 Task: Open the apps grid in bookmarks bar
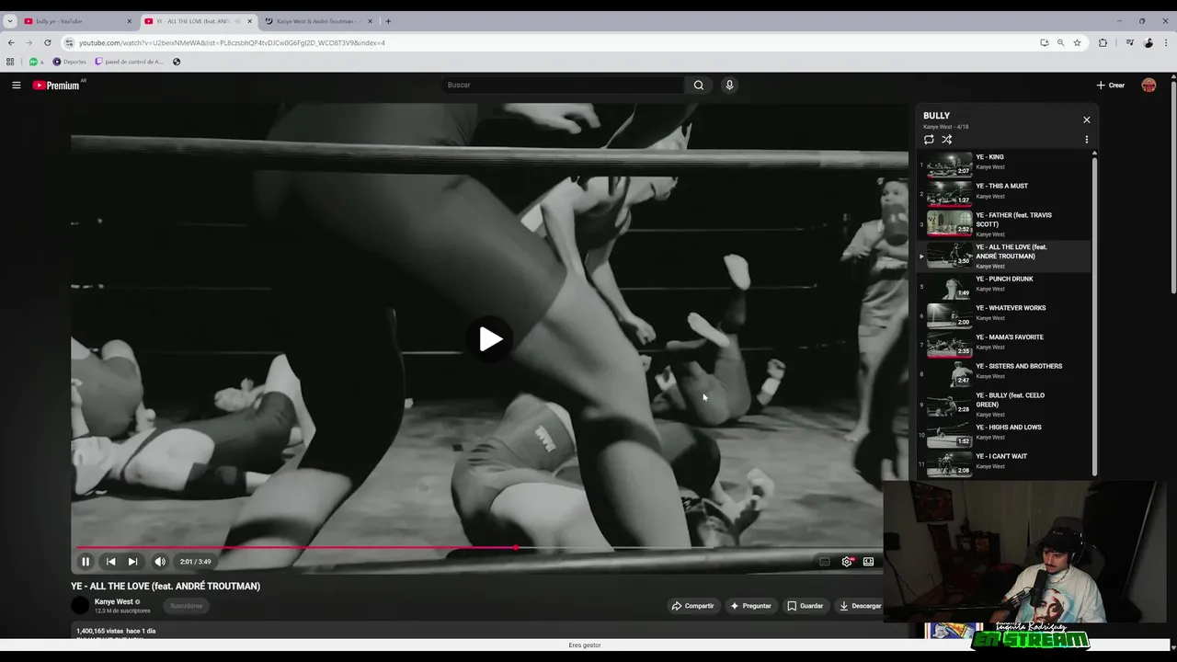[x=10, y=62]
